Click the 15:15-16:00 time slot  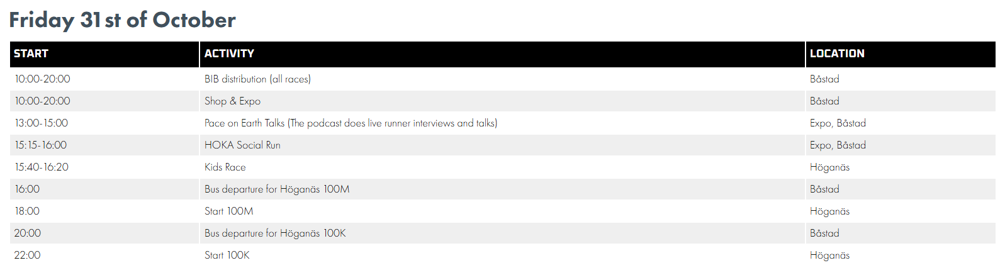point(41,145)
